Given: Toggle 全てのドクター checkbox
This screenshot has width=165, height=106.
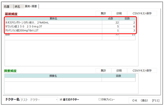Looking at the screenshot, I should pos(61,99).
